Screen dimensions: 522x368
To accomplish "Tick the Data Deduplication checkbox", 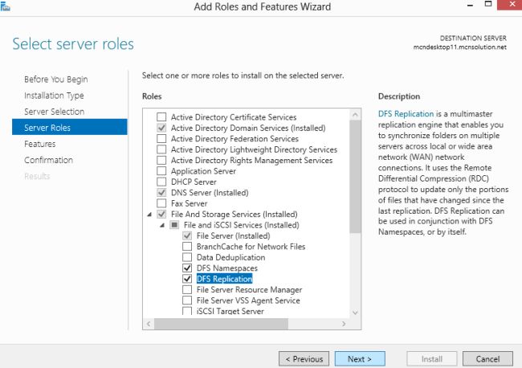I will click(187, 257).
